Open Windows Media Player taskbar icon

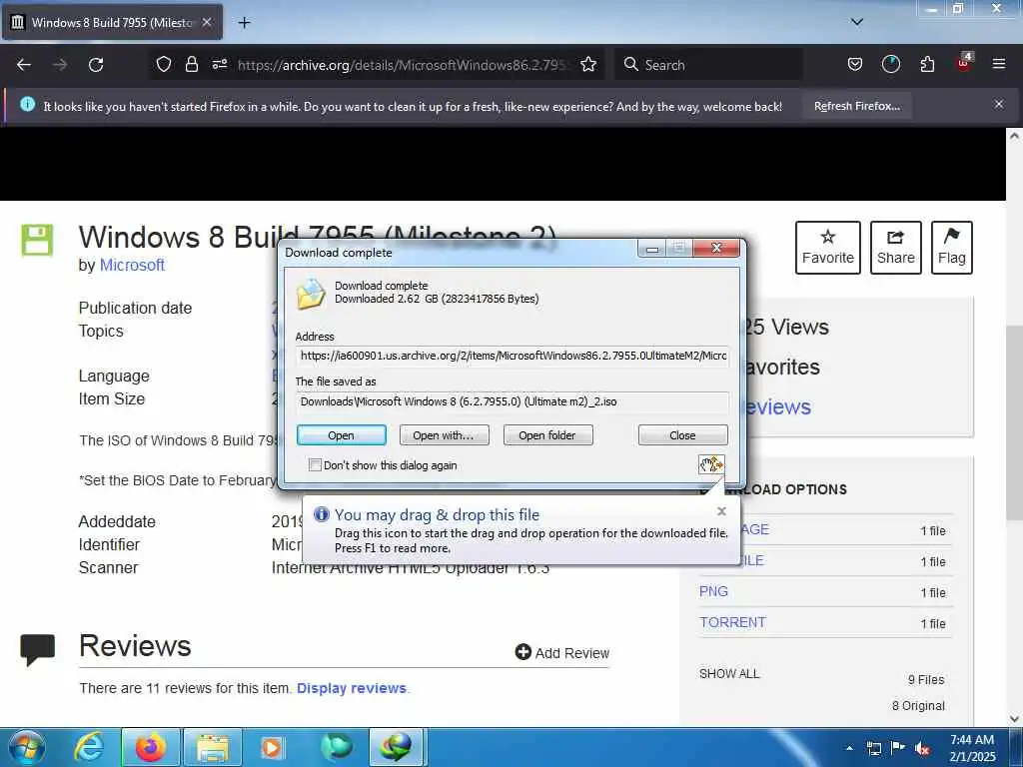coord(272,747)
